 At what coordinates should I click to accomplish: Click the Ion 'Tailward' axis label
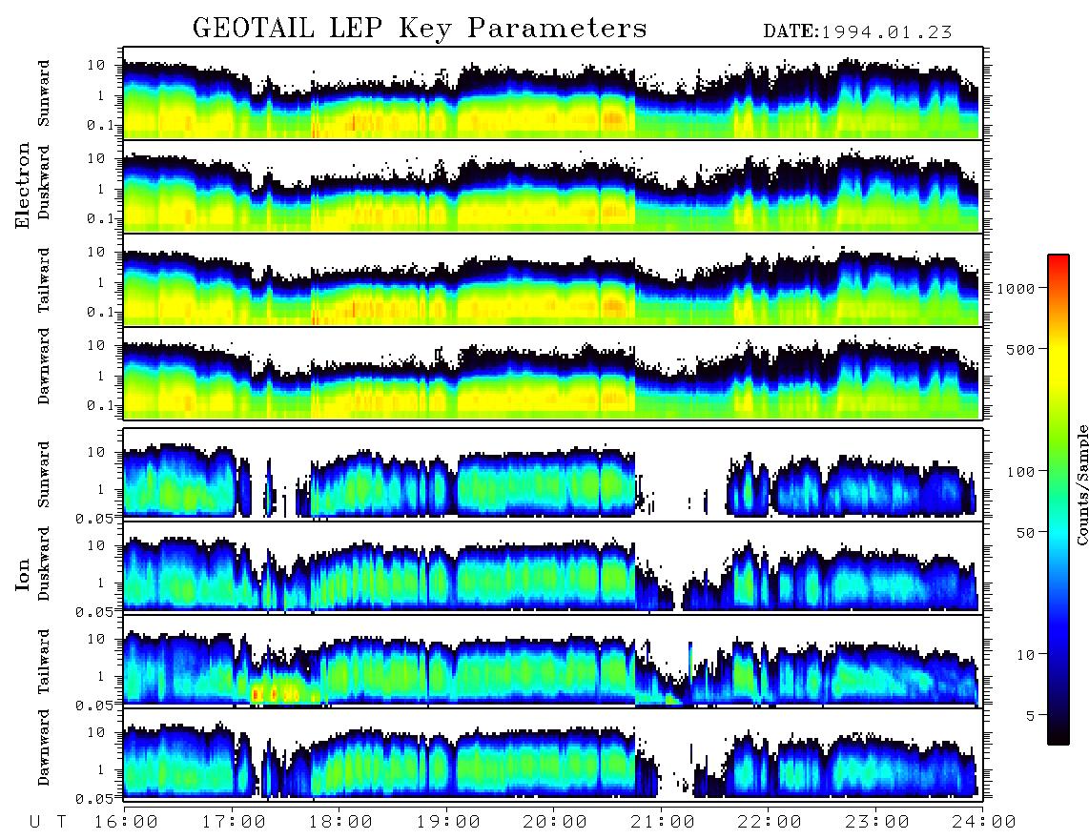pyautogui.click(x=44, y=662)
